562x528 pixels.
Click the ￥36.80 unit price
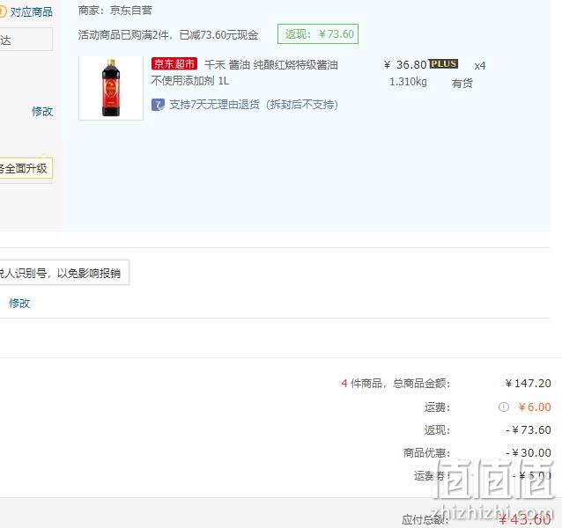coord(405,65)
